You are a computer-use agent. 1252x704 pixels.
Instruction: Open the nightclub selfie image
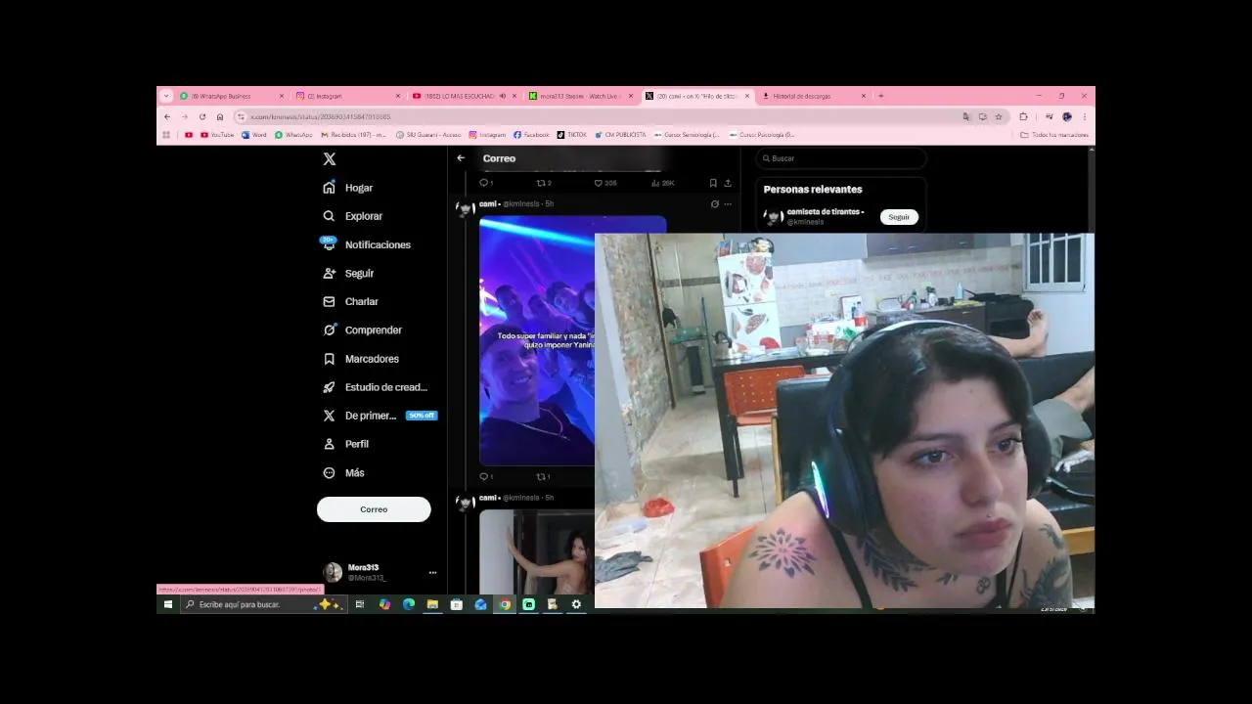tap(537, 340)
